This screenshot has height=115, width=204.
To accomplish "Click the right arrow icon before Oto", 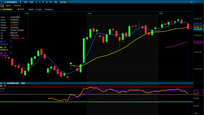I will (x=50, y=2).
